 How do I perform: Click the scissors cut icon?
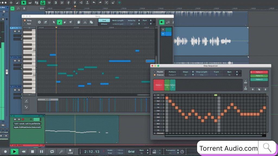coord(85,22)
